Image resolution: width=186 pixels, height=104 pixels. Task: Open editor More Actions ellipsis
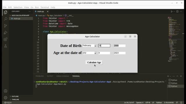click(181, 12)
